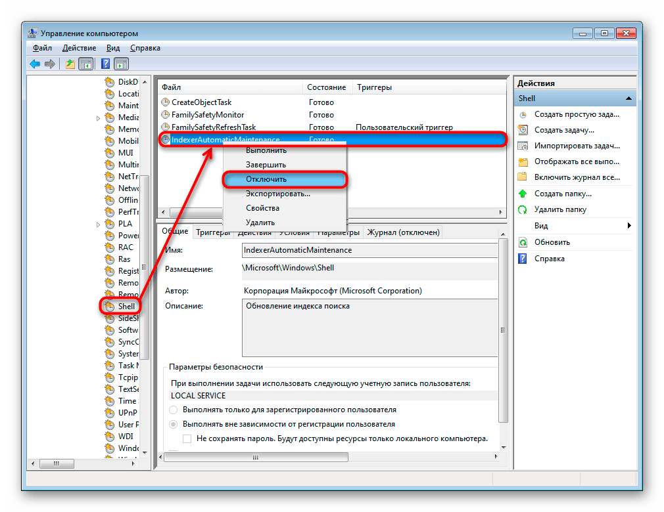Select run only when user logged on
The image size is (664, 512).
pos(174,410)
